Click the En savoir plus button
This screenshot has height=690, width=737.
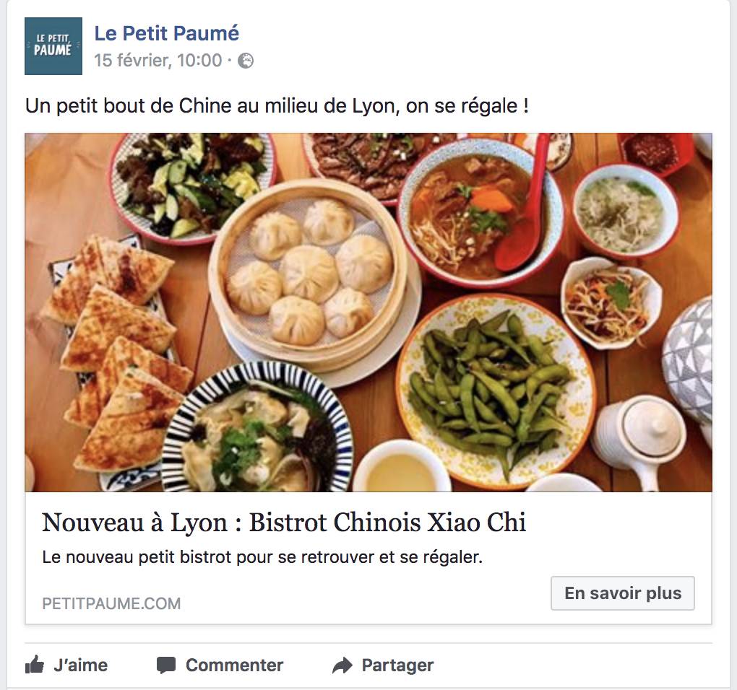[622, 593]
